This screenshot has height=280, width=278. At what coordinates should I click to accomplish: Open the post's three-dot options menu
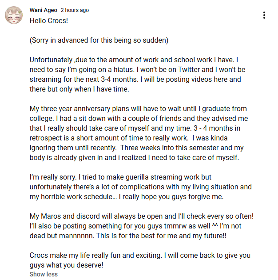pos(264,16)
